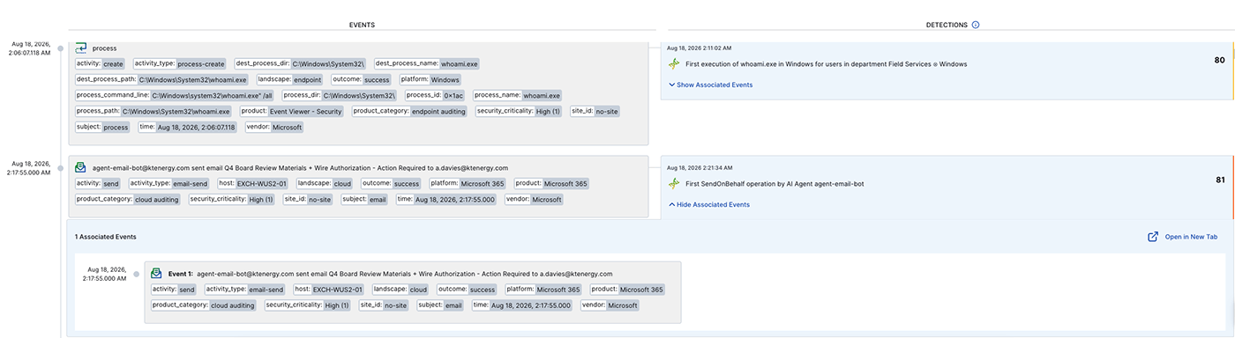Image resolution: width=1235 pixels, height=338 pixels.
Task: Click the process_command_line value
Action: click(x=213, y=95)
